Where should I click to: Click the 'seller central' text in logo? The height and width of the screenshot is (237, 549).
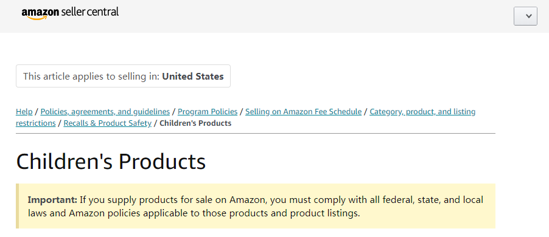90,12
